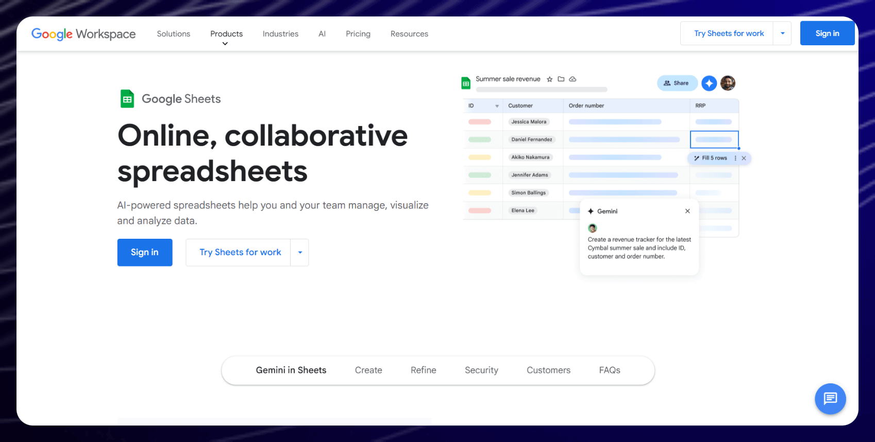Image resolution: width=875 pixels, height=442 pixels.
Task: Click the cloud save status icon
Action: [x=573, y=79]
